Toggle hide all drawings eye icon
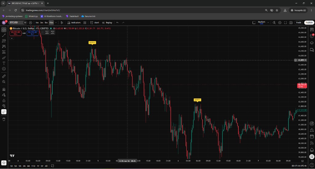 (4, 106)
